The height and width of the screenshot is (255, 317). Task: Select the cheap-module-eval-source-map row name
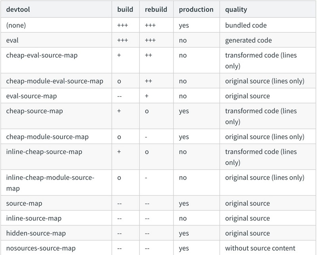coord(55,81)
